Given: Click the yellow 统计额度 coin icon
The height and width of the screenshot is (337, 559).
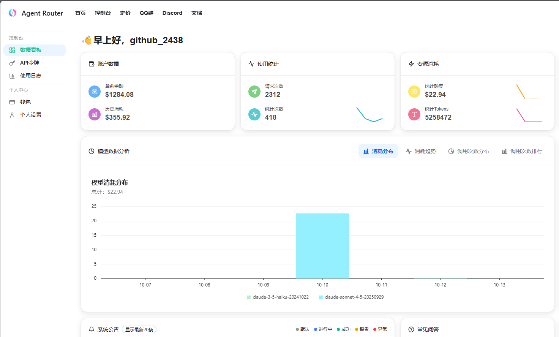Looking at the screenshot, I should [414, 92].
